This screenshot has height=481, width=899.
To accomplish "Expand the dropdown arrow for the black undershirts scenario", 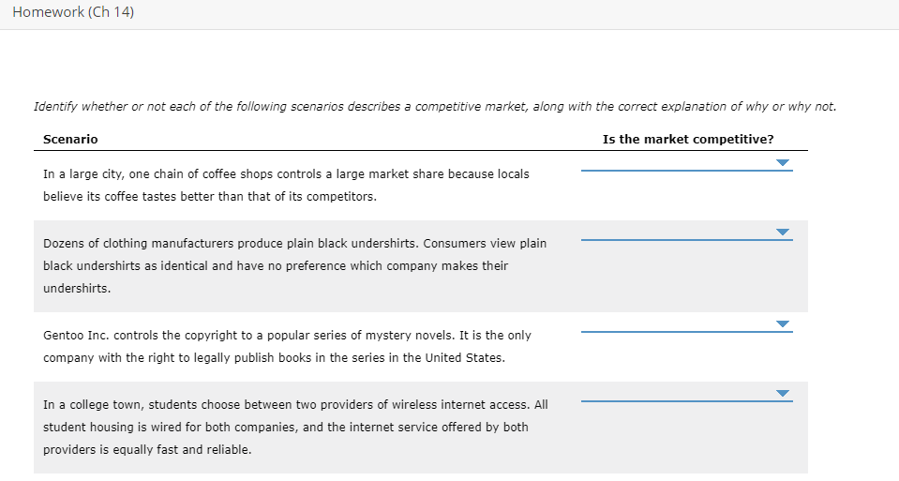I will [783, 233].
